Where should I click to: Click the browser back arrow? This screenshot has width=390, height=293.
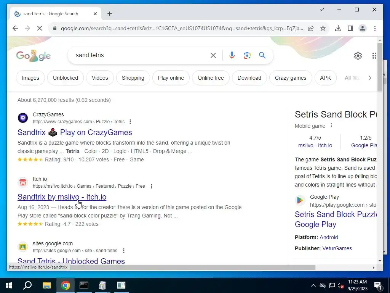point(15,28)
